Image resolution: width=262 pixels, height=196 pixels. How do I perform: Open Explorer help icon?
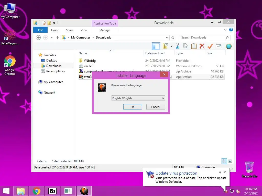click(231, 30)
